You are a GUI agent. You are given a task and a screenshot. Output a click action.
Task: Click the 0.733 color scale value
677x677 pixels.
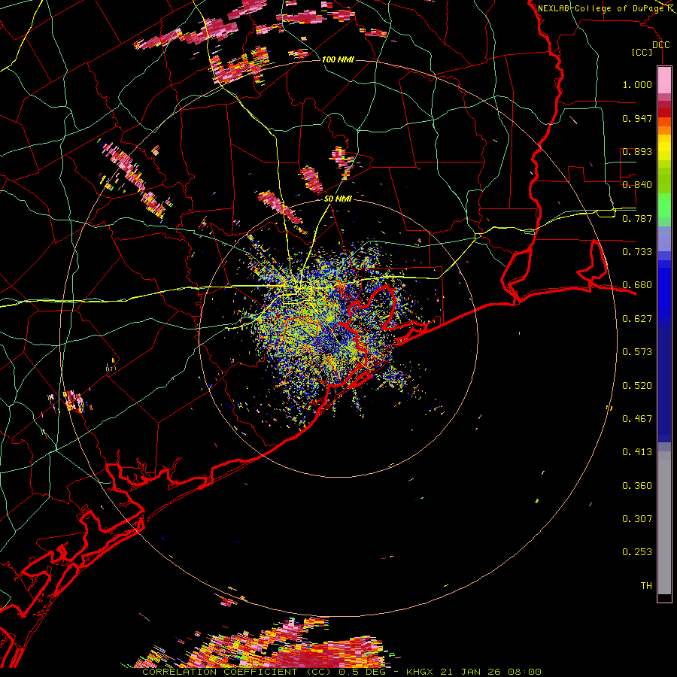637,252
